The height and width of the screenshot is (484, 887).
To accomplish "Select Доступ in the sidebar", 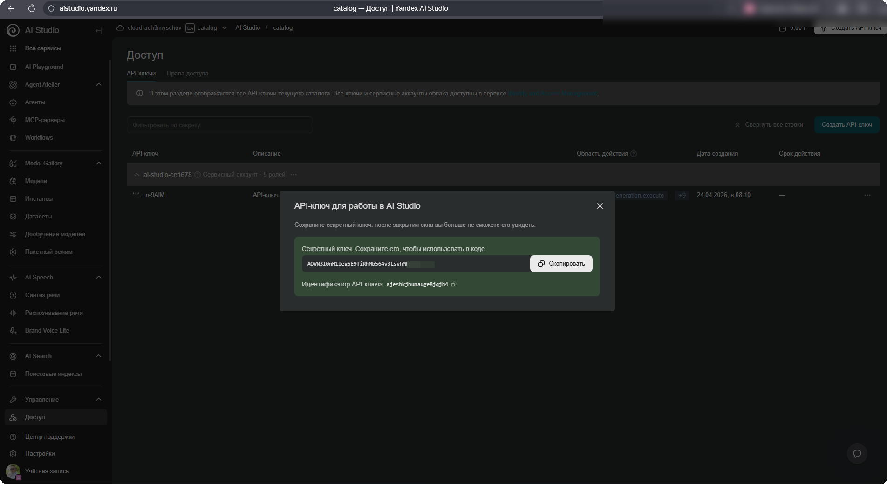I will 56,417.
